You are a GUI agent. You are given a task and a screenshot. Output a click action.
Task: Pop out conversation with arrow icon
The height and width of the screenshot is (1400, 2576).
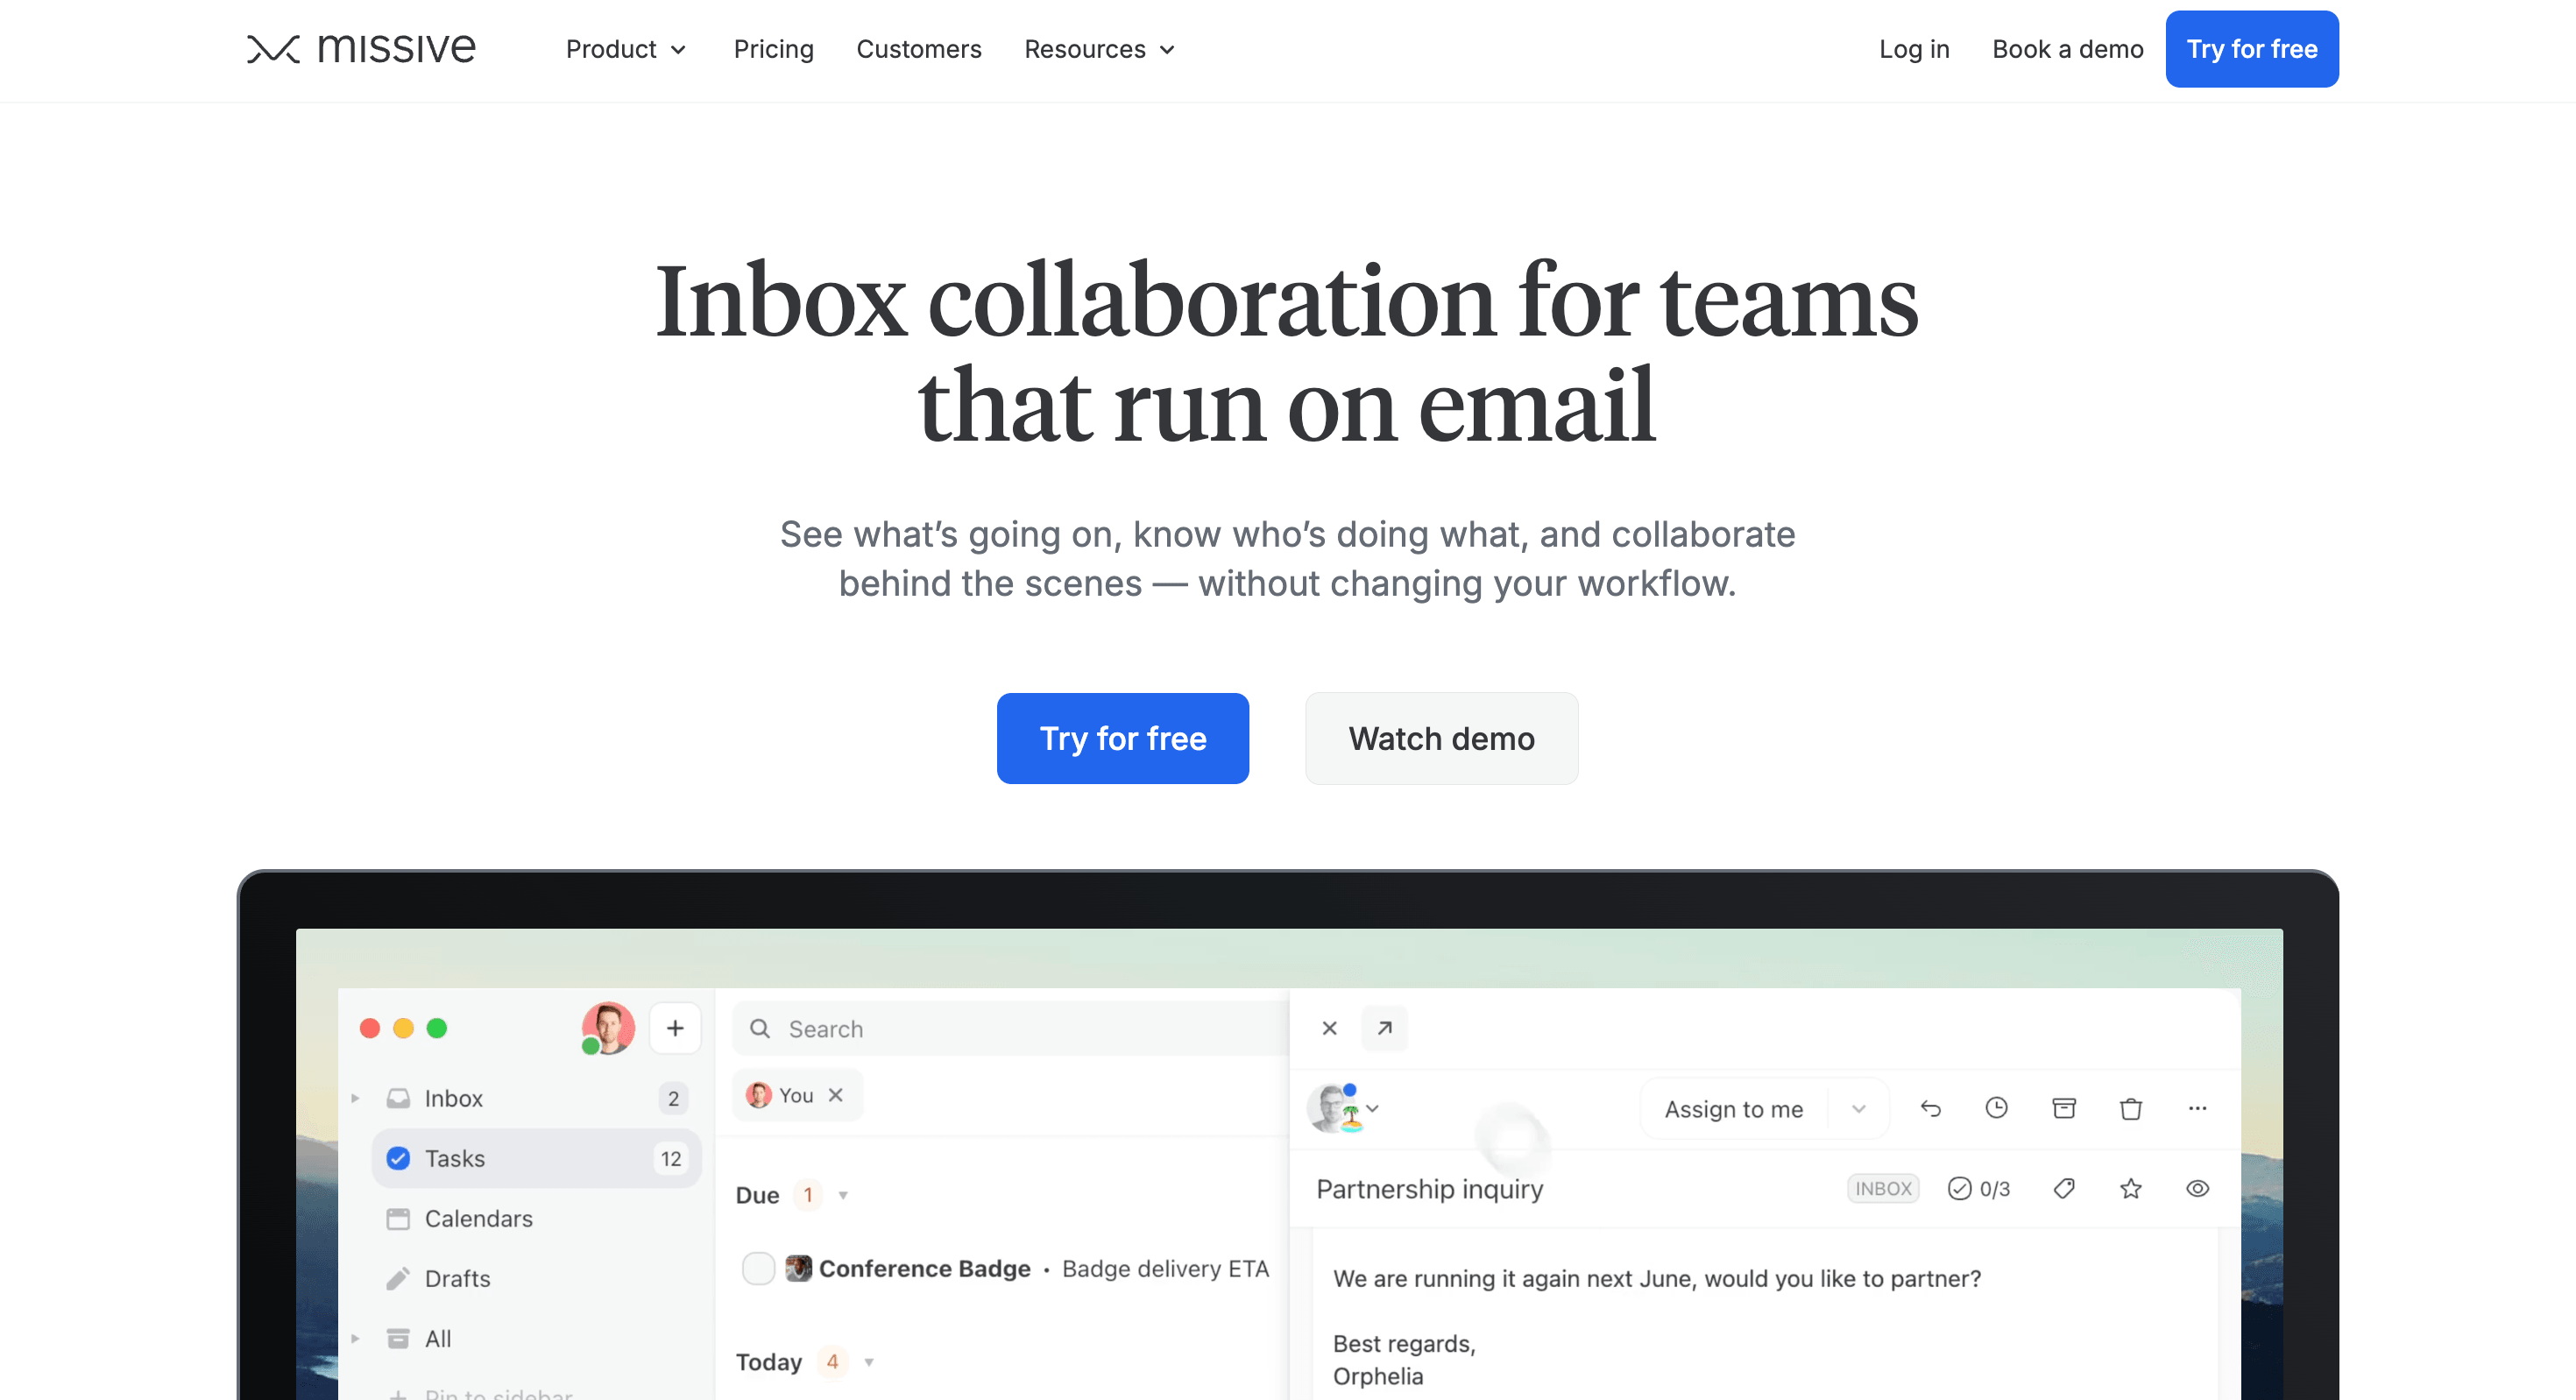pos(1385,1028)
